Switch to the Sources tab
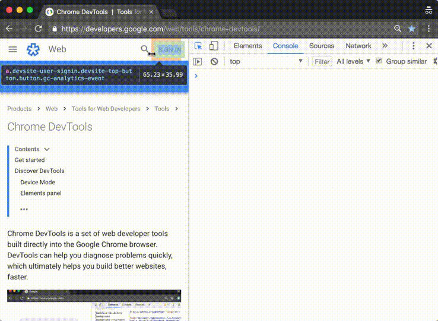 pyautogui.click(x=322, y=46)
